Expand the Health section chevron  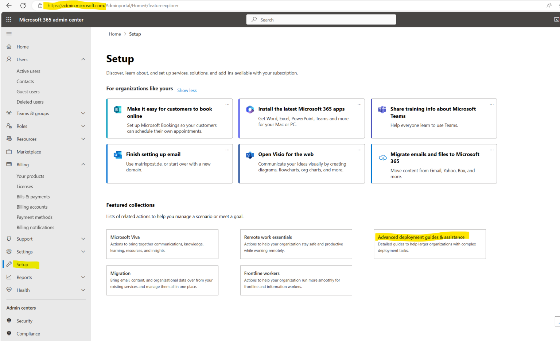point(83,290)
